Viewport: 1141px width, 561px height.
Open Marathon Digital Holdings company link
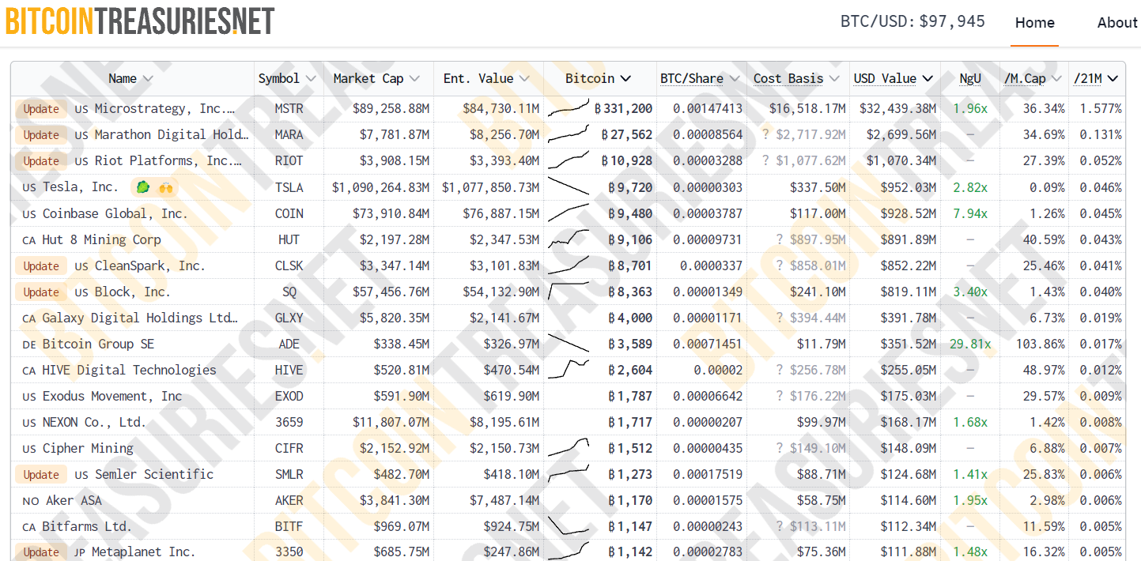(x=172, y=134)
